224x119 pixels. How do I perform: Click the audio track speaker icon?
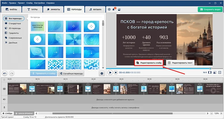pyautogui.click(x=4, y=99)
